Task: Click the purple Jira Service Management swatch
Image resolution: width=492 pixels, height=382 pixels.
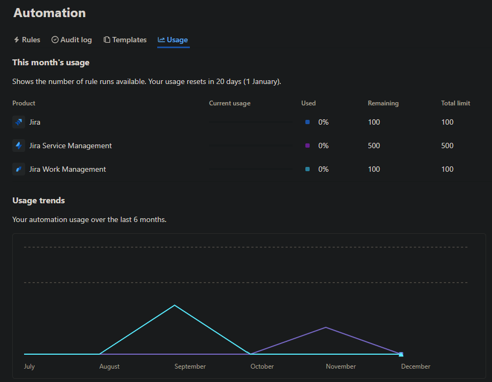Action: click(307, 146)
